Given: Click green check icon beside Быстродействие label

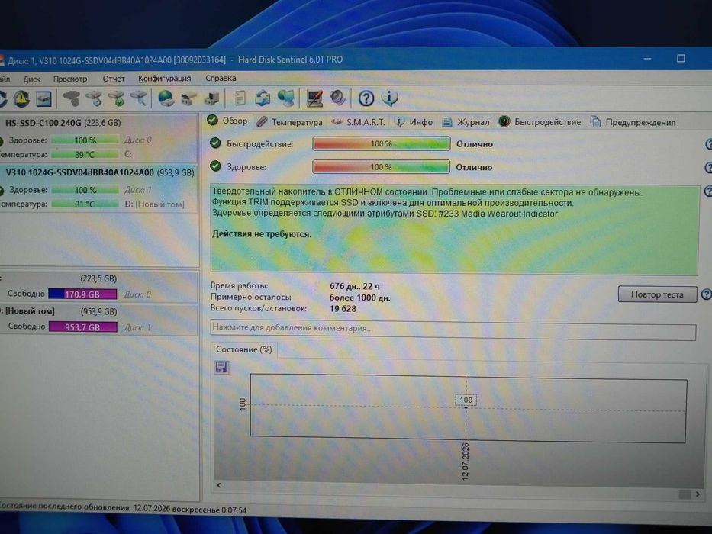Looking at the screenshot, I should (215, 143).
